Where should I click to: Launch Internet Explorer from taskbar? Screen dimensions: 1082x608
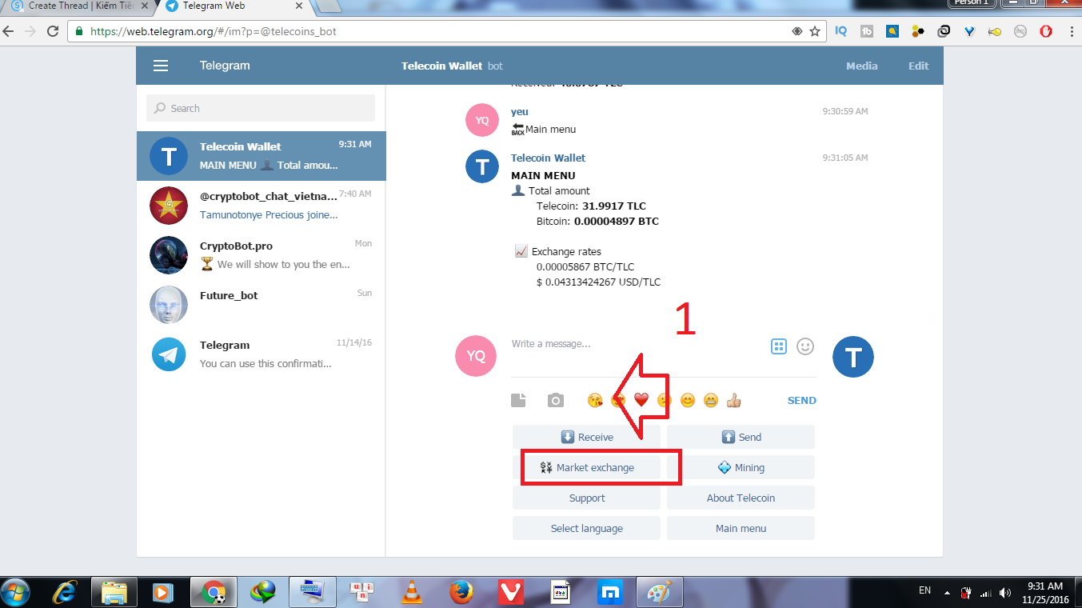click(66, 592)
